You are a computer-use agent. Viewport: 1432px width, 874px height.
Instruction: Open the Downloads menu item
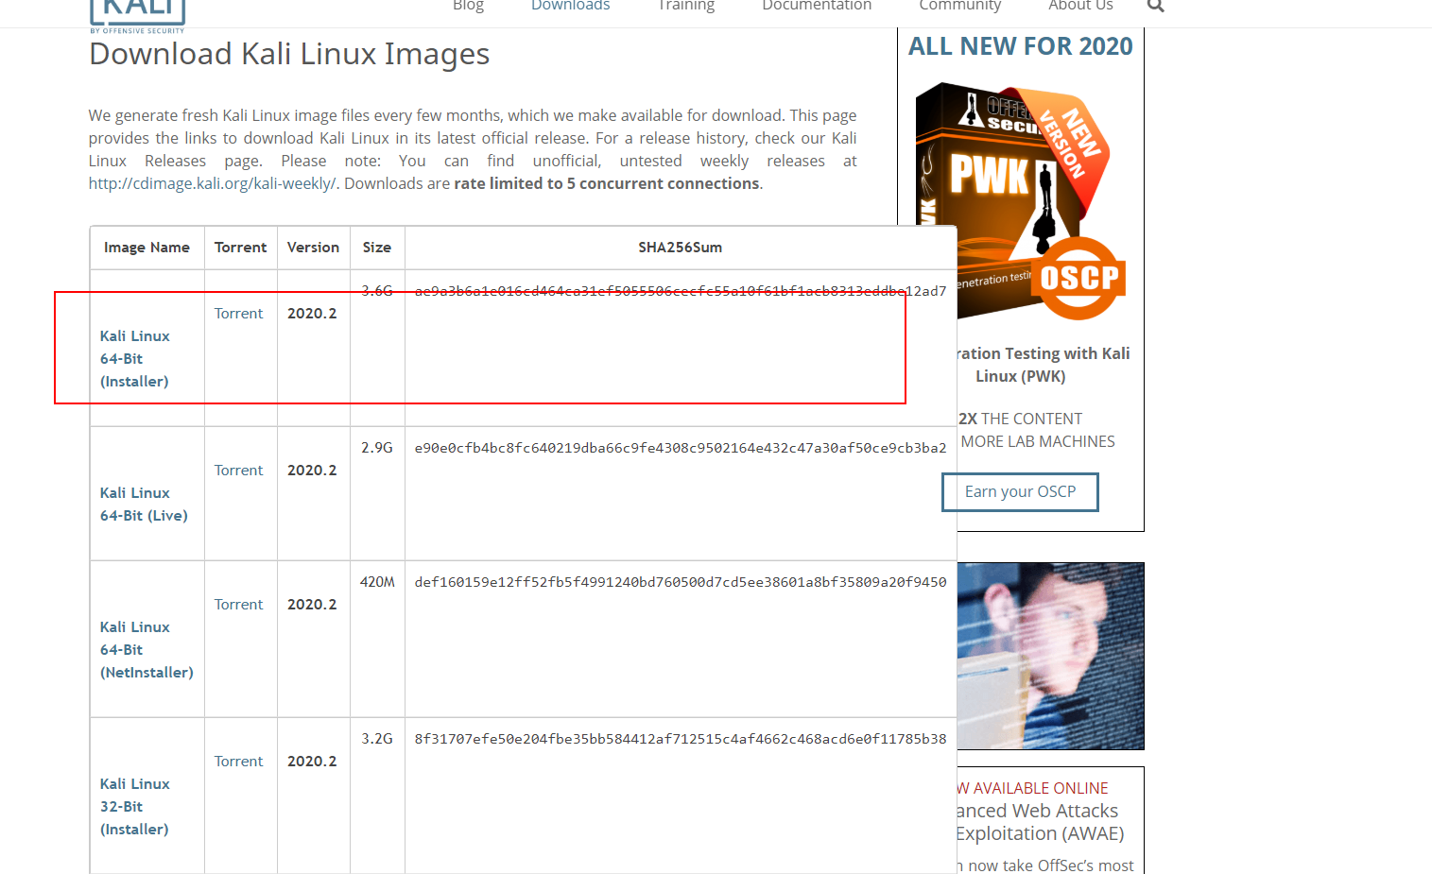click(570, 6)
